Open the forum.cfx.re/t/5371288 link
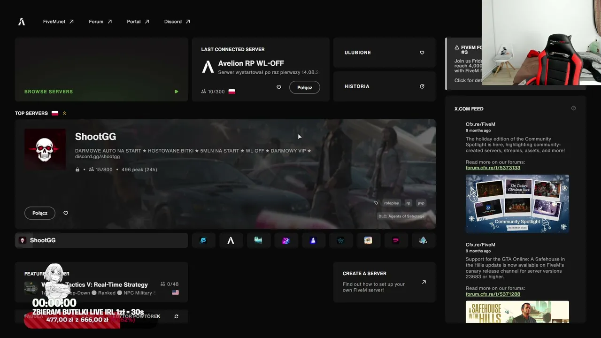This screenshot has width=601, height=338. [x=493, y=294]
